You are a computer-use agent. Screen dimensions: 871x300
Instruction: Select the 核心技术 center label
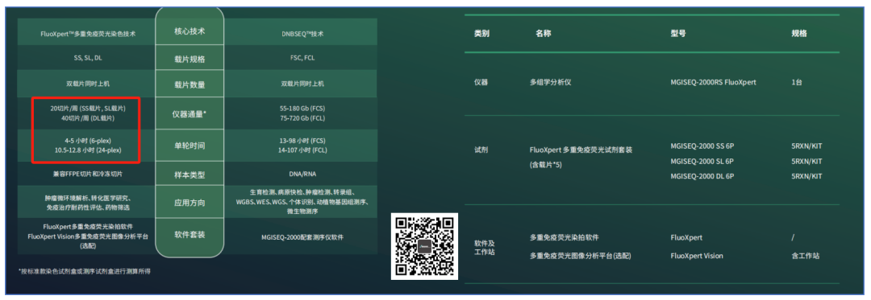[x=190, y=31]
